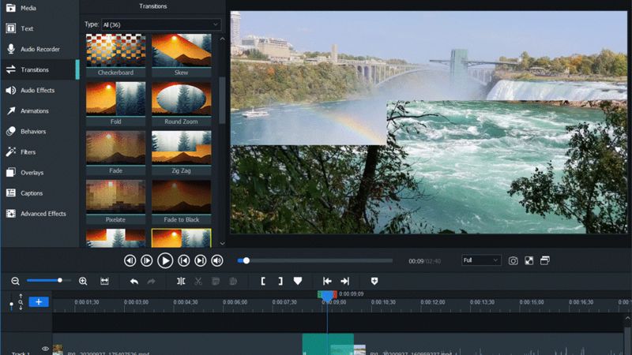Copy the selected clip icon
This screenshot has width=632, height=355.
[216, 281]
